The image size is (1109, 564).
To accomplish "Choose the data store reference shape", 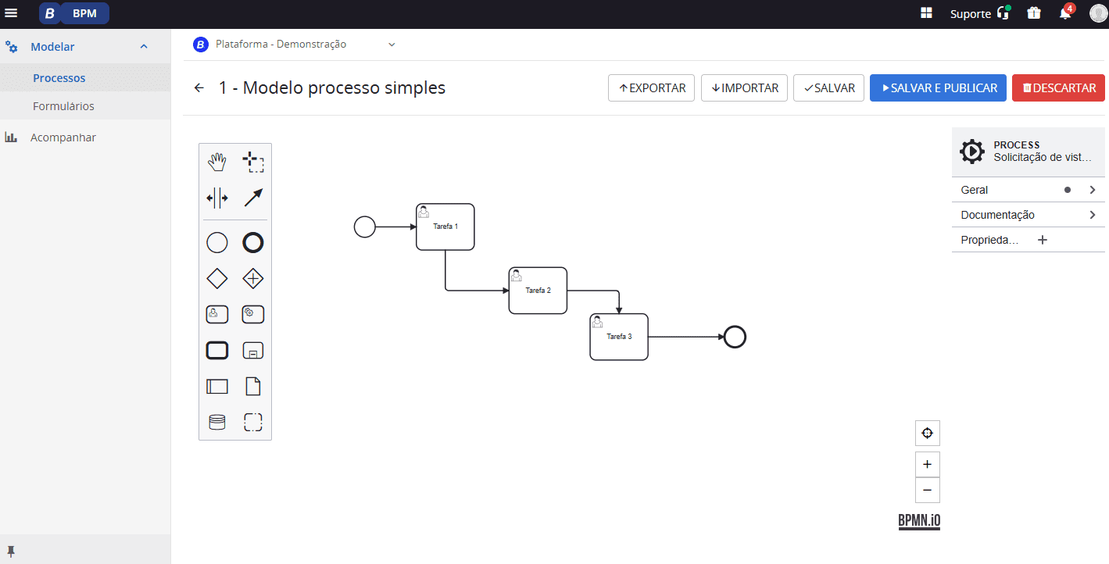I will [x=217, y=422].
